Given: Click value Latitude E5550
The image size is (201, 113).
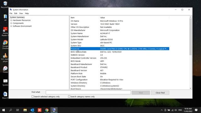Looking at the screenshot, I should click(106, 40).
